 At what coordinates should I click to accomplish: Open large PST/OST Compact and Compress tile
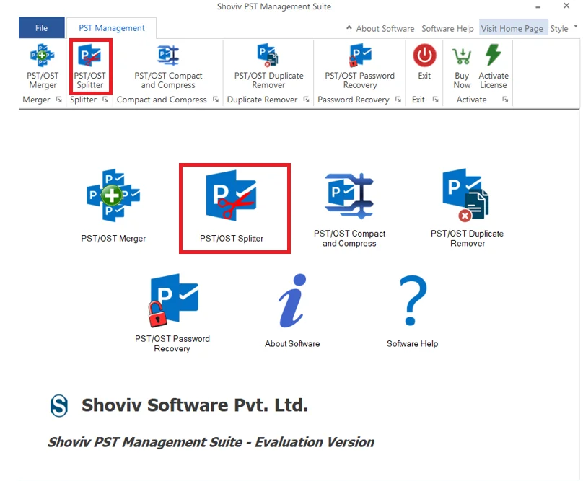coord(349,211)
